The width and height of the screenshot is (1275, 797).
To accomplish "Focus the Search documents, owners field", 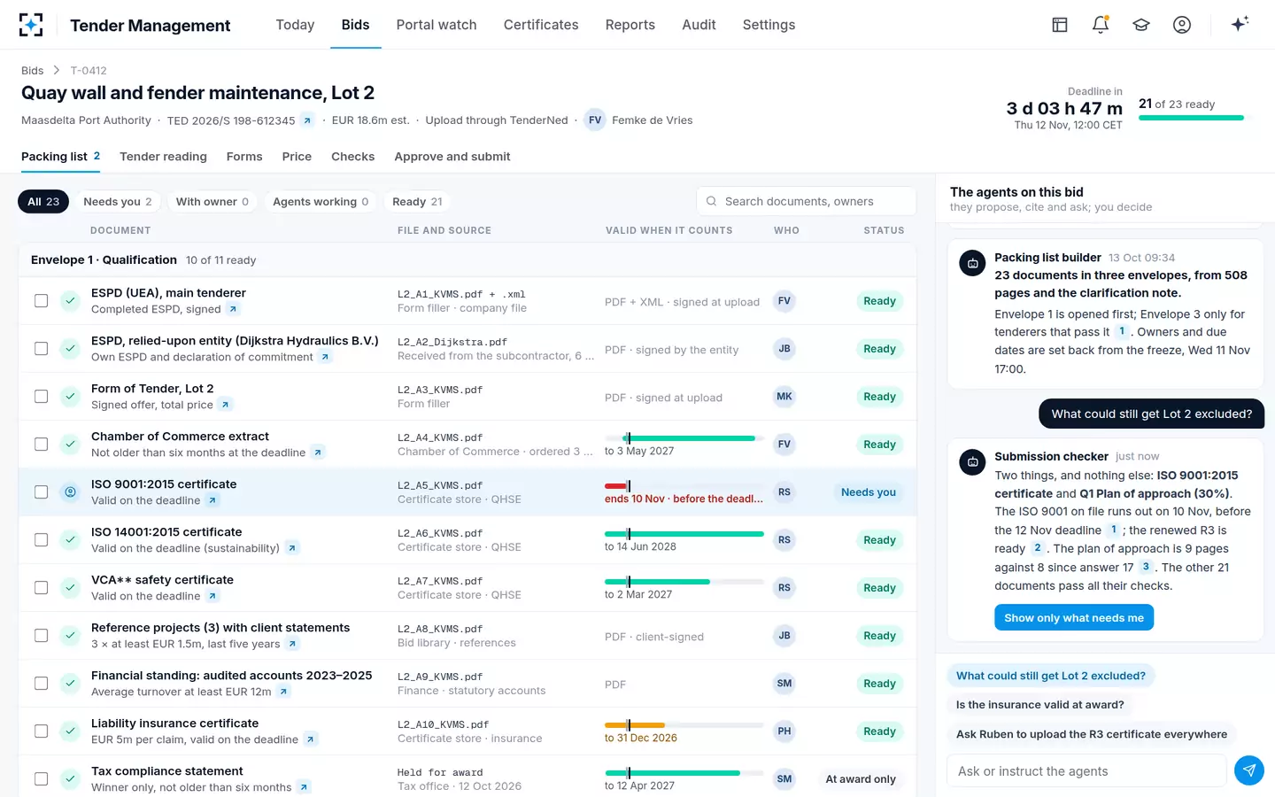I will [x=806, y=202].
